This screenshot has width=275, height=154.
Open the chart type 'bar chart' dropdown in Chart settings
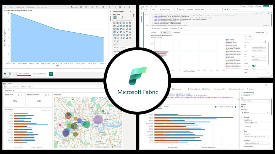click(x=254, y=42)
